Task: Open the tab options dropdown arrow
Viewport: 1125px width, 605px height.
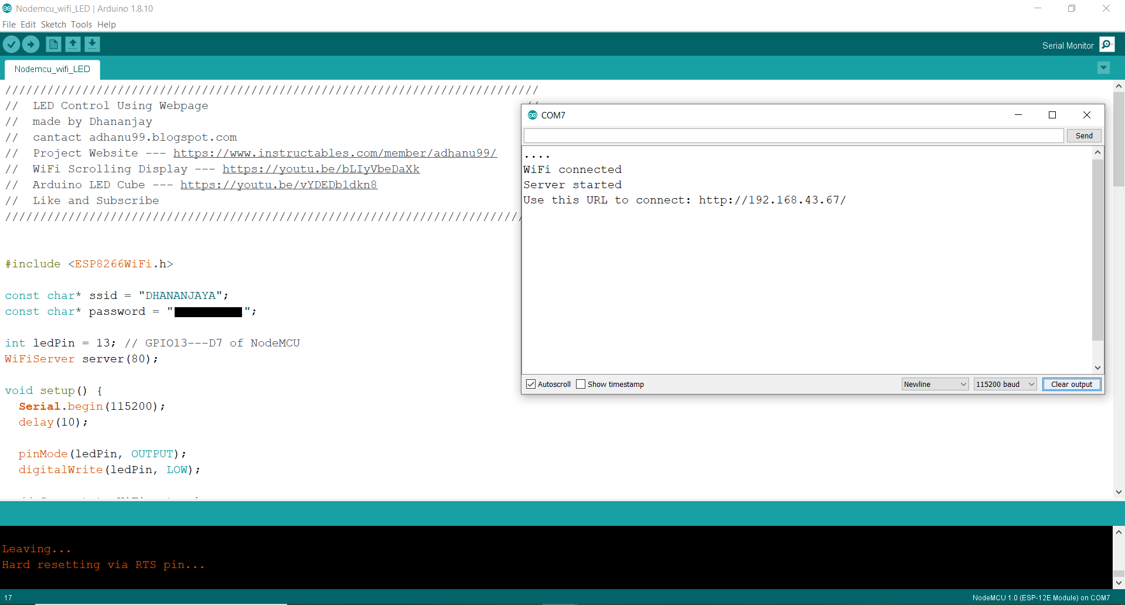Action: coord(1103,68)
